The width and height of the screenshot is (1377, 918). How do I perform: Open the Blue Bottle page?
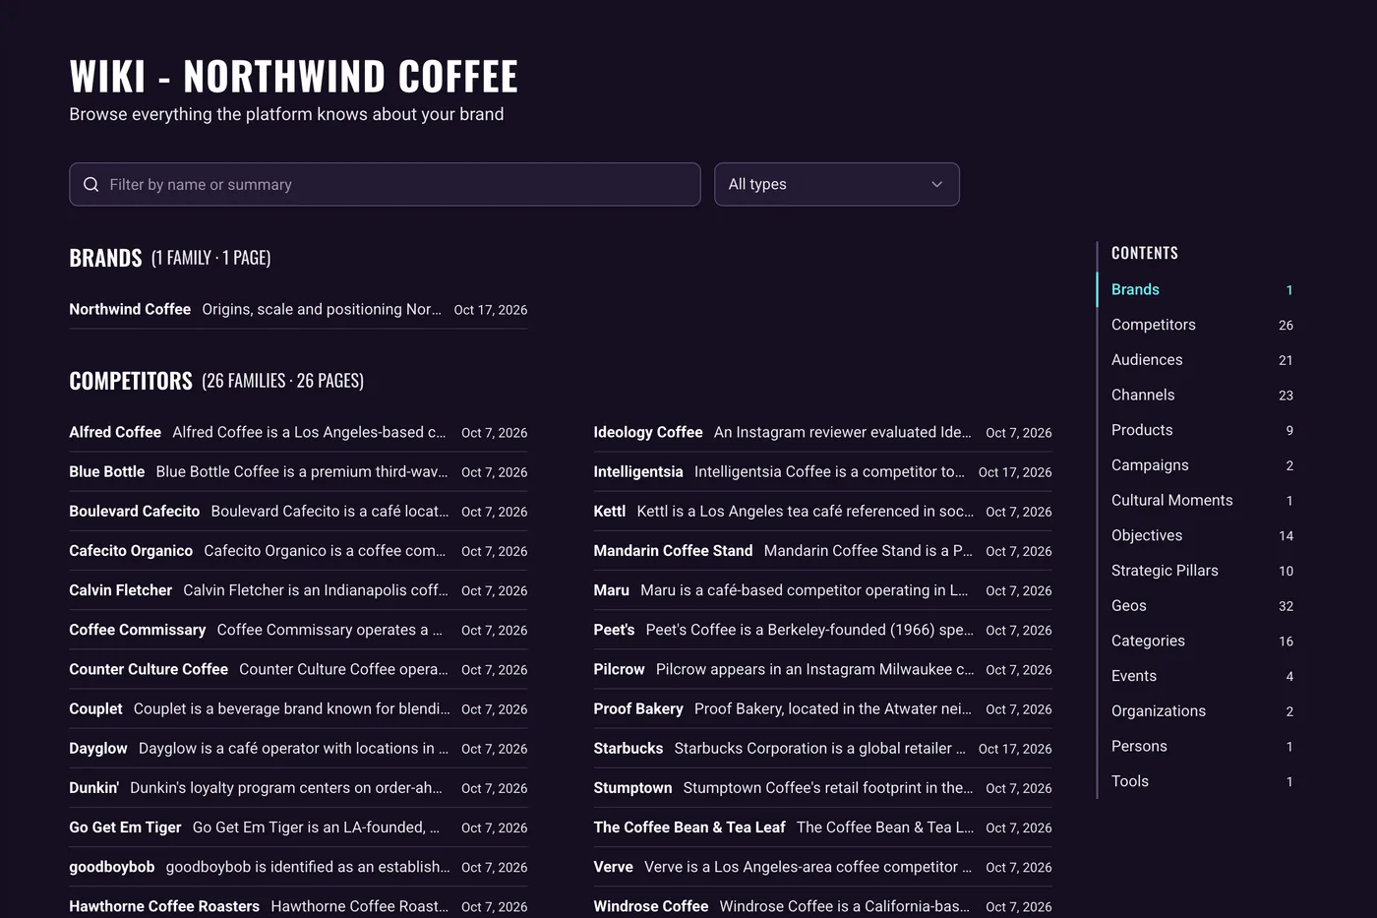point(298,471)
